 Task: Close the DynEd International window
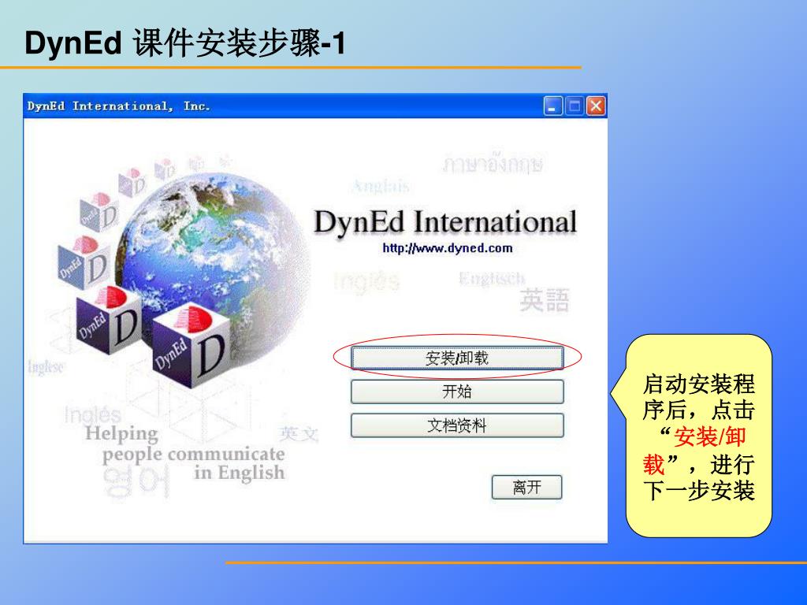coord(596,106)
